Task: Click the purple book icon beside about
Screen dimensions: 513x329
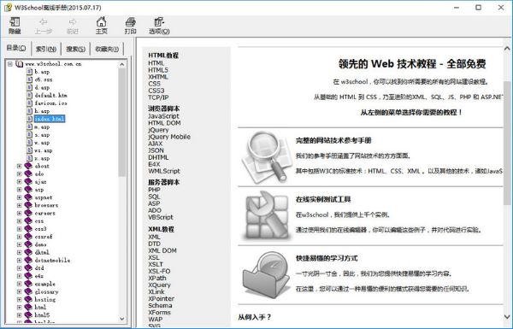Action: 28,166
